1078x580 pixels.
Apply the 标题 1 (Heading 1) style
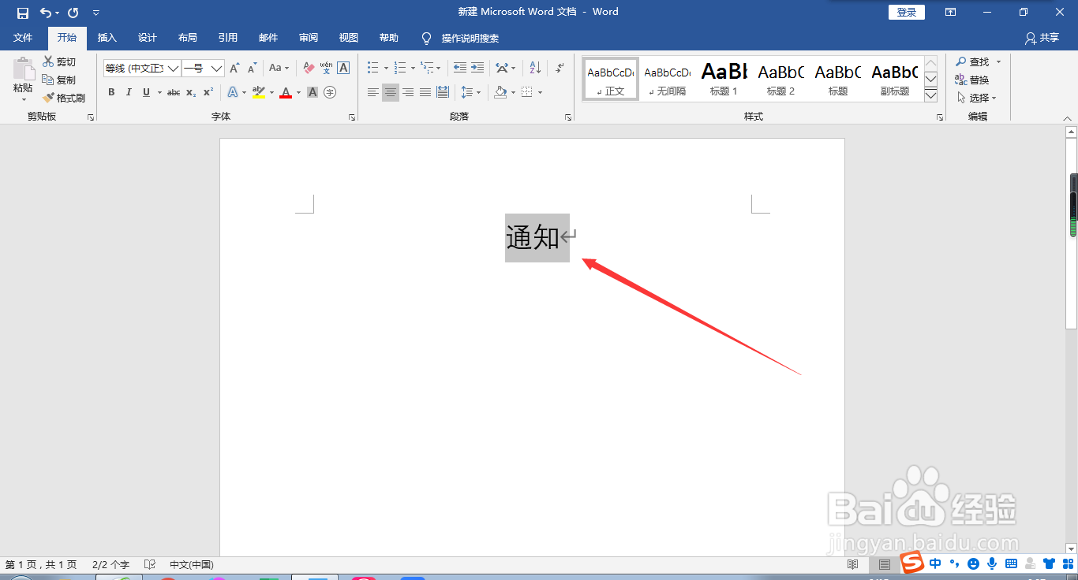(x=724, y=79)
